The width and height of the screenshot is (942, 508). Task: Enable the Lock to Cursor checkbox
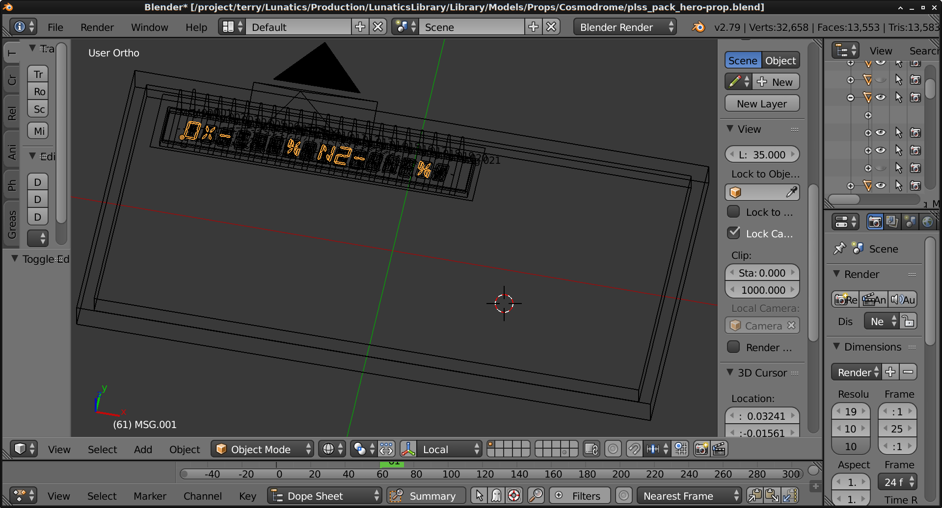(x=733, y=212)
